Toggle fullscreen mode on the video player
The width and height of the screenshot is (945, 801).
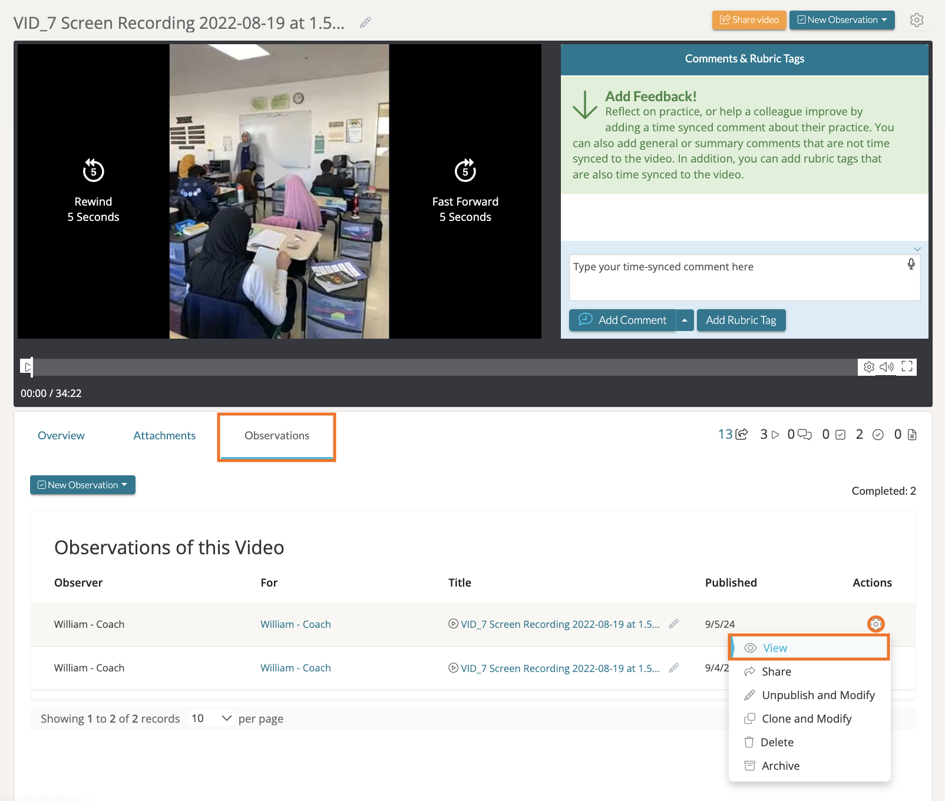[907, 367]
